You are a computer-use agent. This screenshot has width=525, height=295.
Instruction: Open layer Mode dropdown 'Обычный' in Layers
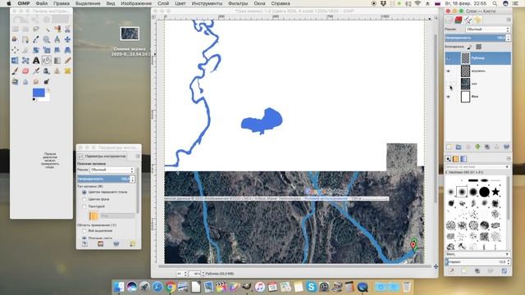(x=487, y=29)
